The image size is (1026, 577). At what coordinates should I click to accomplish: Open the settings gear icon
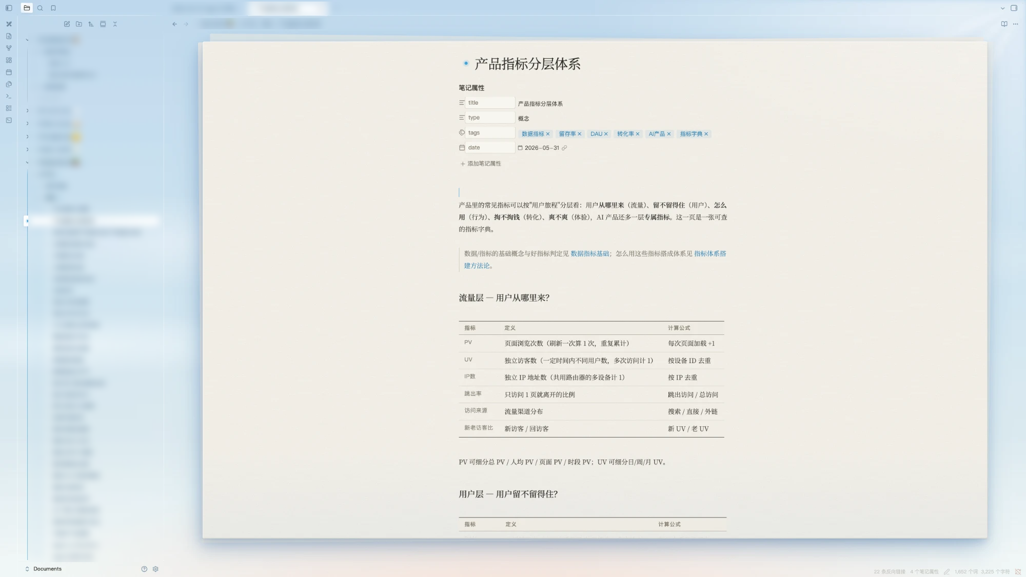(x=155, y=569)
